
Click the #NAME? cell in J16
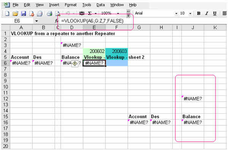click(193, 123)
